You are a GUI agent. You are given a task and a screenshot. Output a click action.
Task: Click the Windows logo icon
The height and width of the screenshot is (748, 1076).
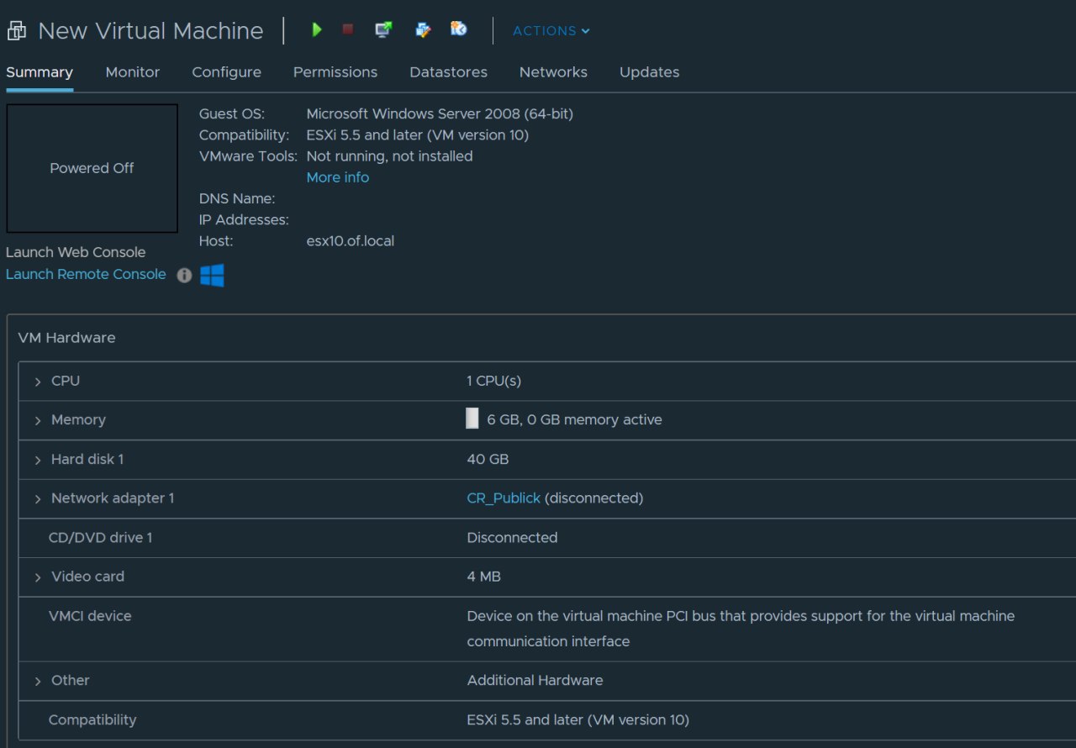[212, 275]
